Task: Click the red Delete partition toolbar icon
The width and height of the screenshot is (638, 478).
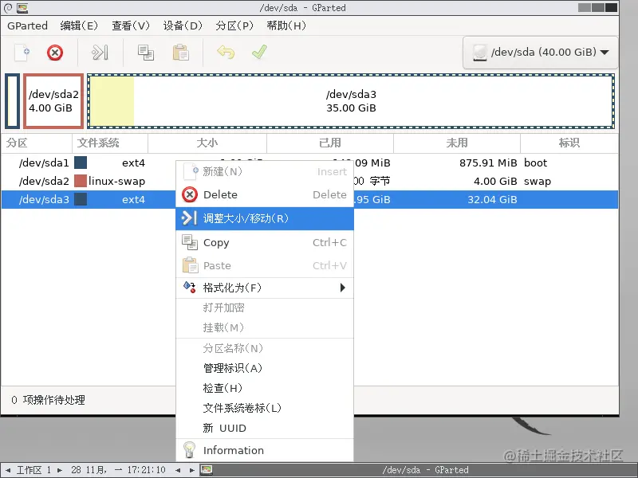Action: tap(55, 53)
